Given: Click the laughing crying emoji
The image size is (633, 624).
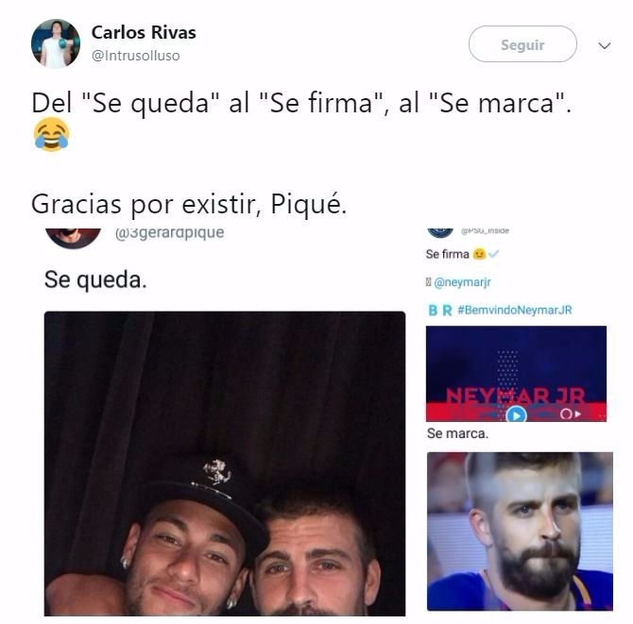Looking at the screenshot, I should pyautogui.click(x=51, y=134).
